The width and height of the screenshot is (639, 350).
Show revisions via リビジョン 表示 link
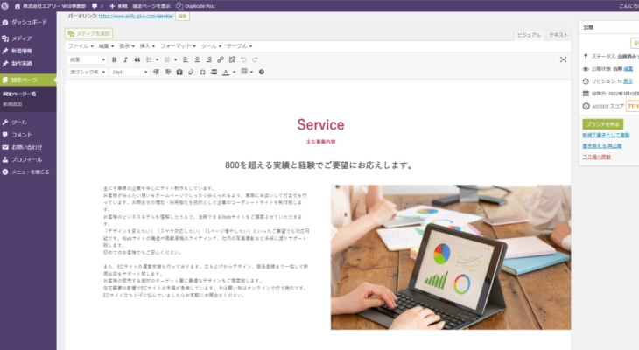tap(628, 81)
